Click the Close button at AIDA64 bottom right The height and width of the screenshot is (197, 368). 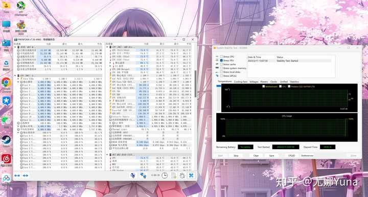[353, 156]
